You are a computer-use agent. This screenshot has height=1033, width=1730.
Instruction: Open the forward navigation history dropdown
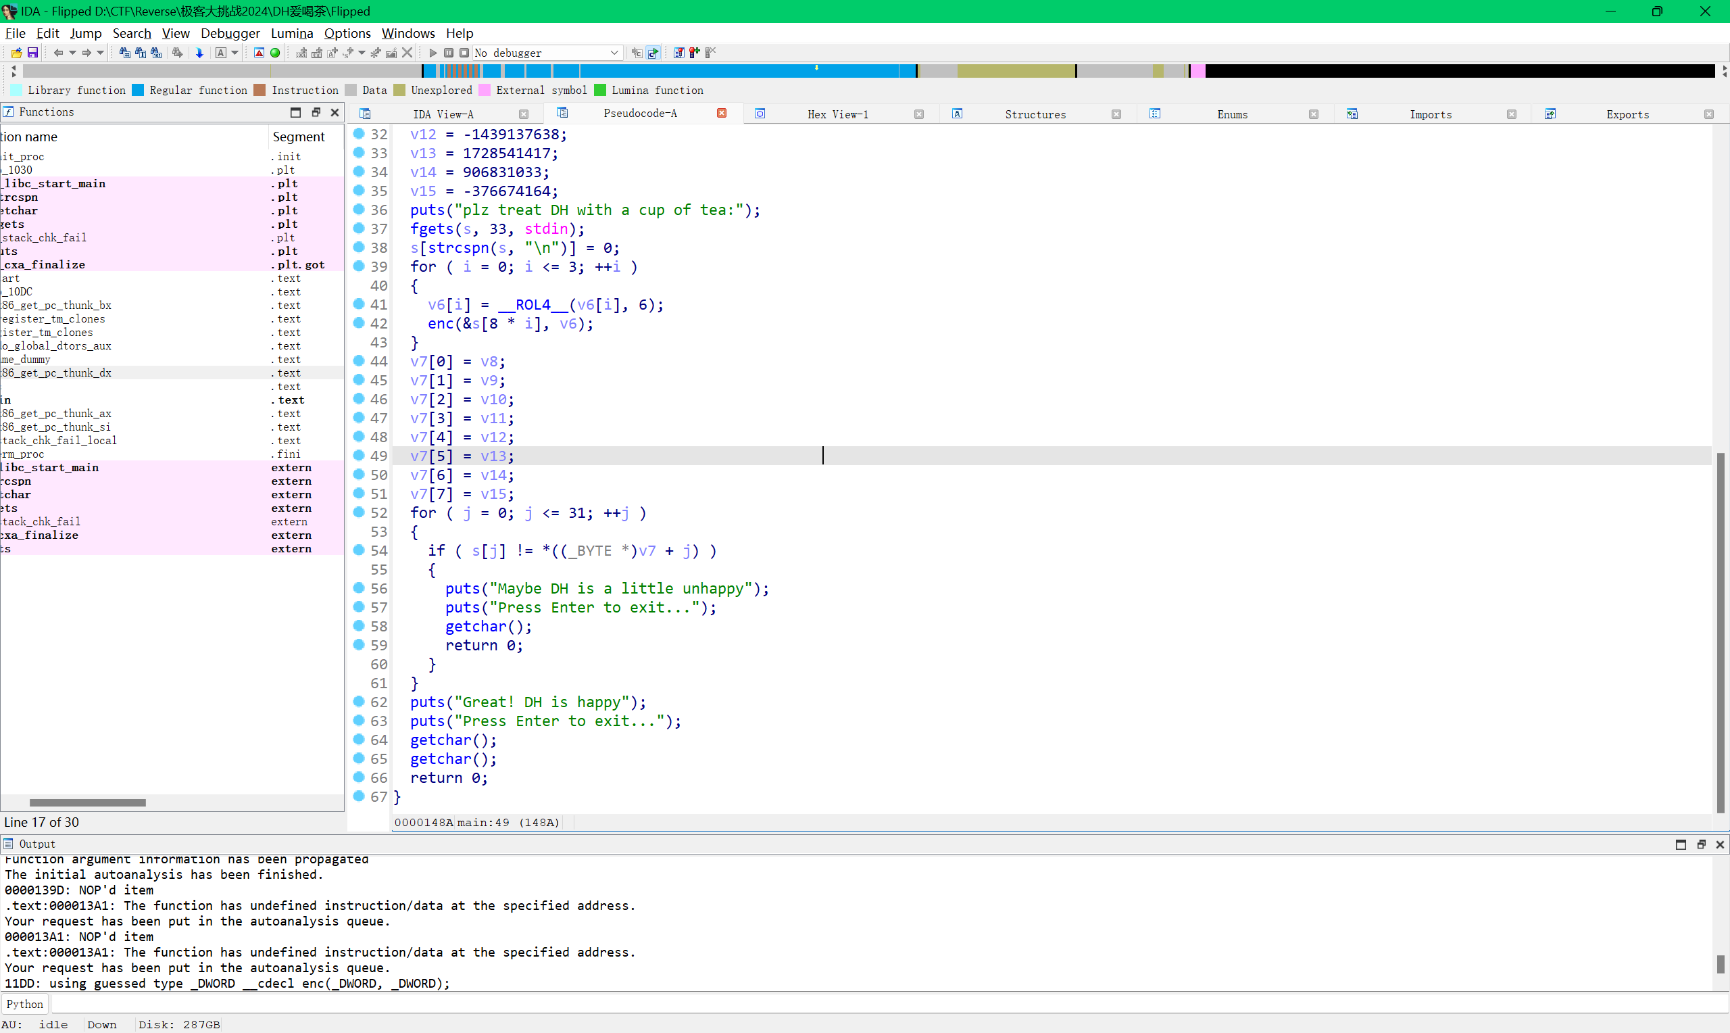[x=100, y=53]
